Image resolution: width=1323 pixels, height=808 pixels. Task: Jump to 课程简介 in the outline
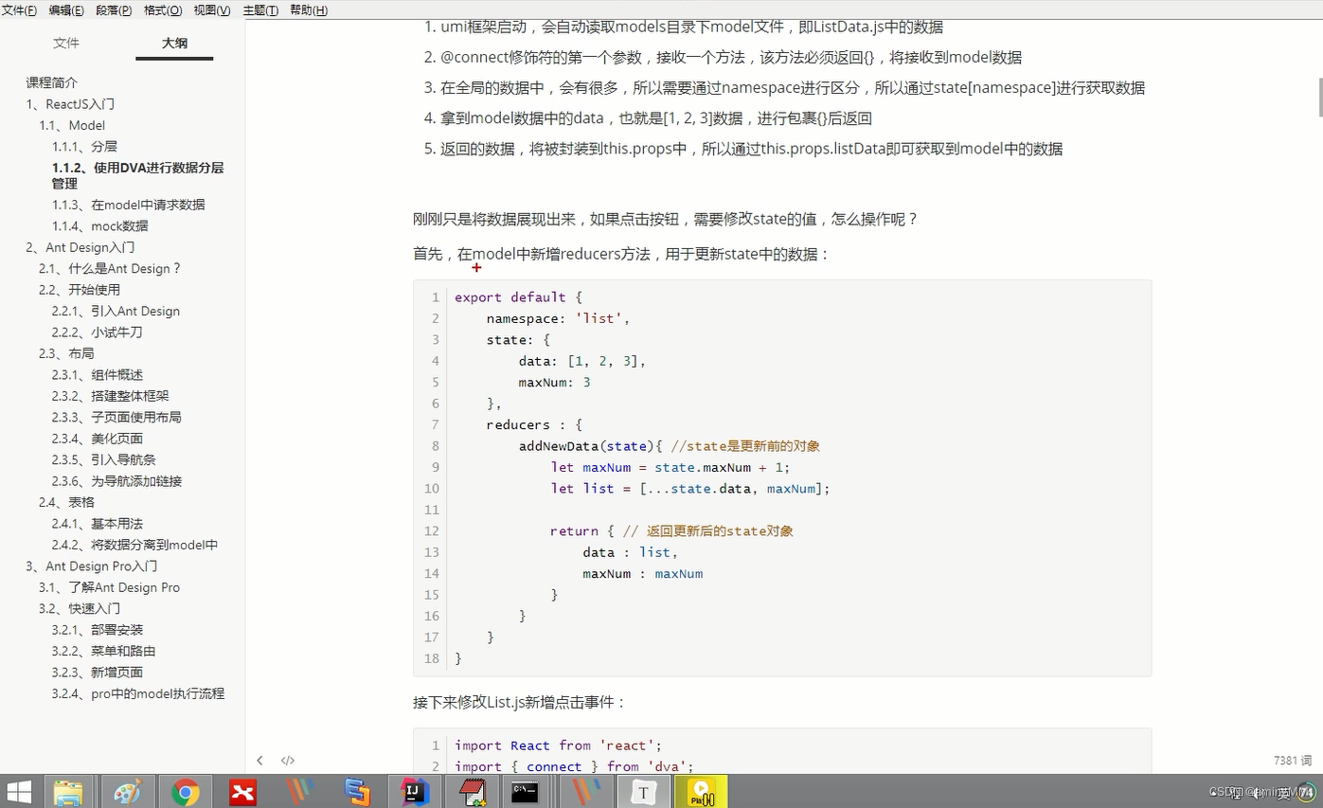(x=52, y=83)
